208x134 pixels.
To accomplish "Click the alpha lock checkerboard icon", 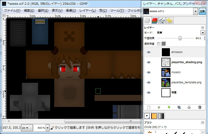I will [x=164, y=44].
